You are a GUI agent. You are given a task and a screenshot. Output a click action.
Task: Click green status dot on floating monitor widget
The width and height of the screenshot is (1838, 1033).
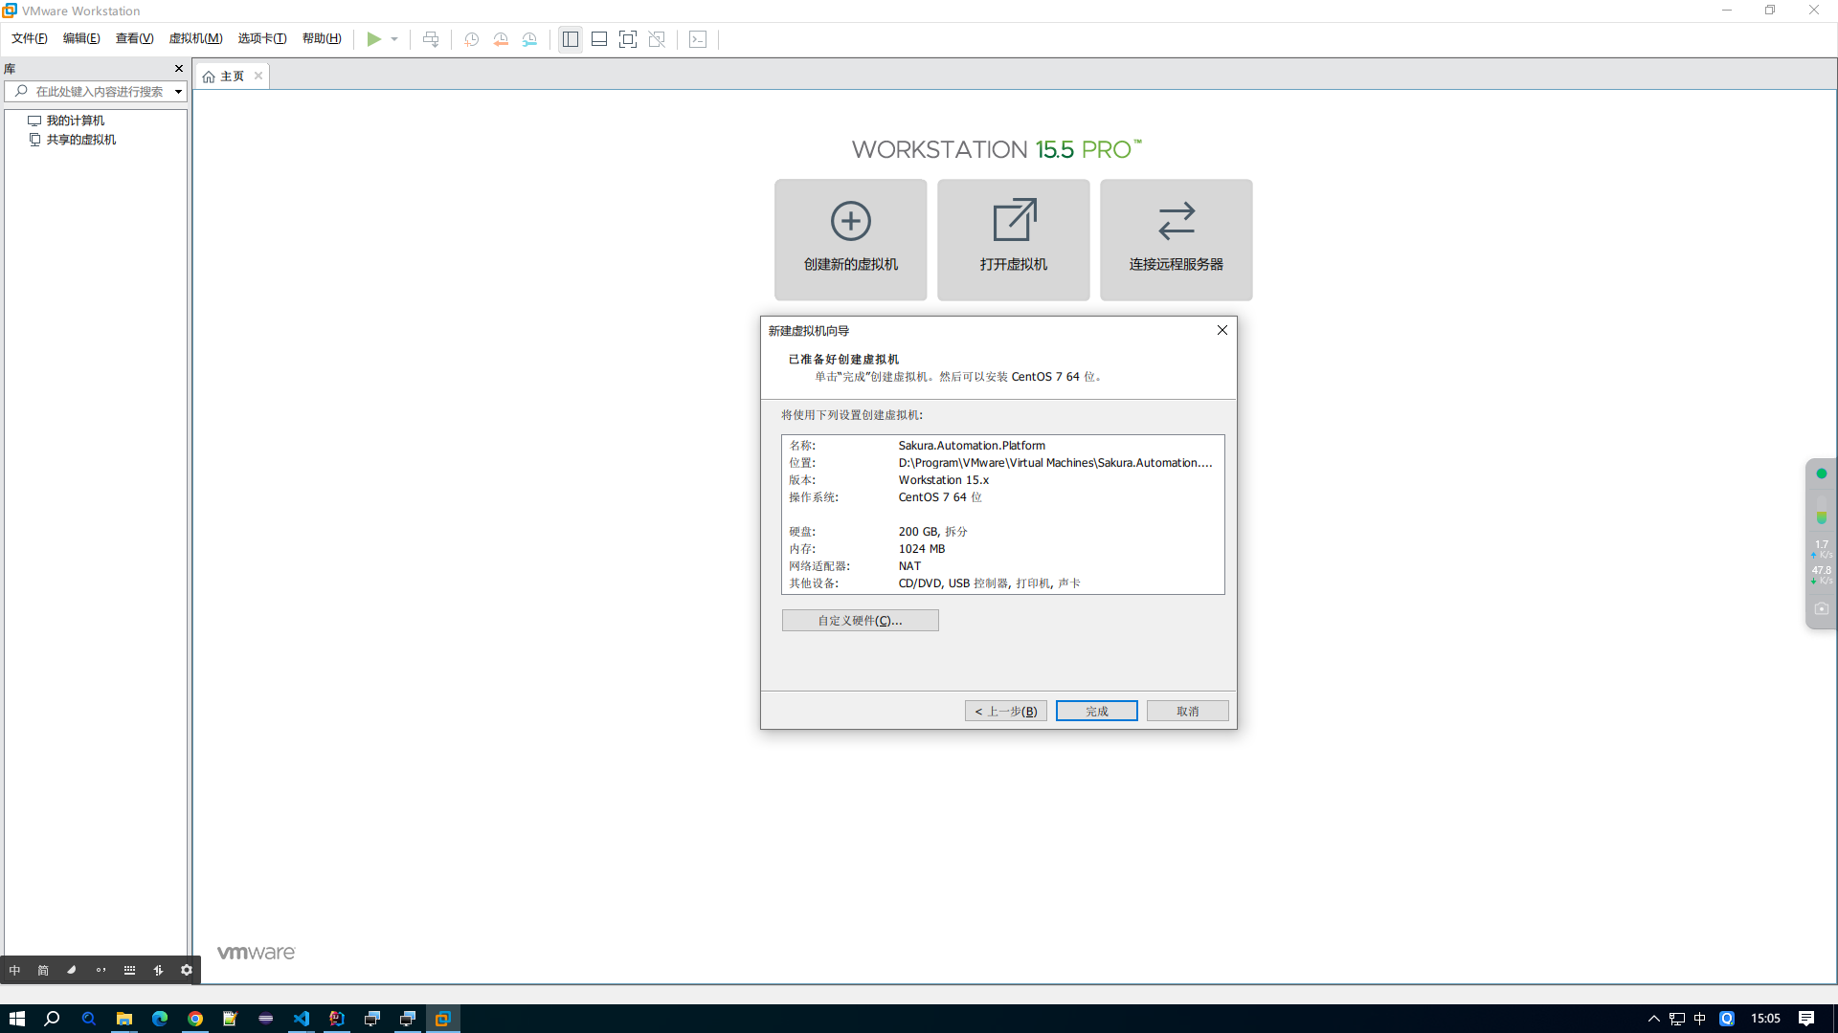(x=1822, y=473)
